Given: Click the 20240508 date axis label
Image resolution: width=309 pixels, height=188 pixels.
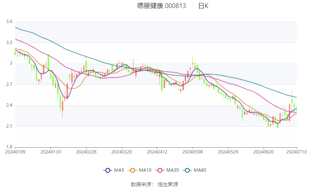Looking at the screenshot, I should (x=193, y=152).
